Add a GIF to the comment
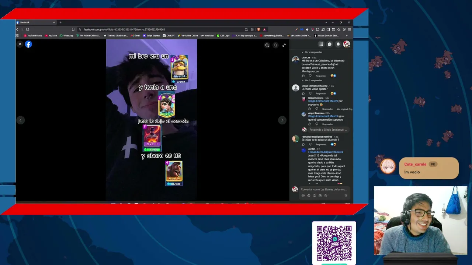This screenshot has height=265, width=472. (x=320, y=195)
